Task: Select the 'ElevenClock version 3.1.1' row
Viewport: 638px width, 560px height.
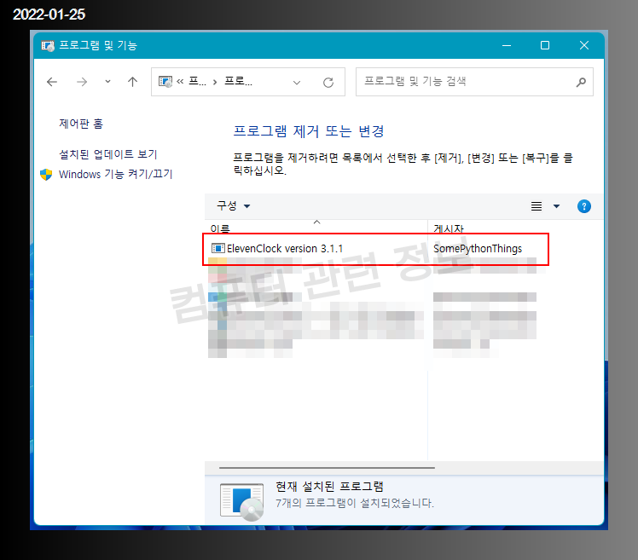Action: tap(375, 249)
